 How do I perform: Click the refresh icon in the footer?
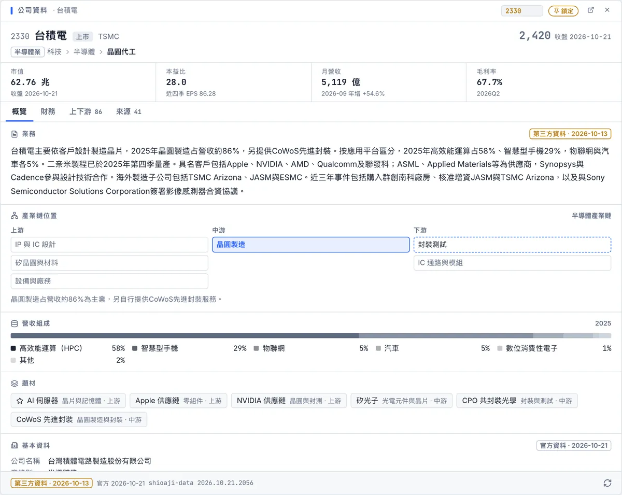pos(607,483)
